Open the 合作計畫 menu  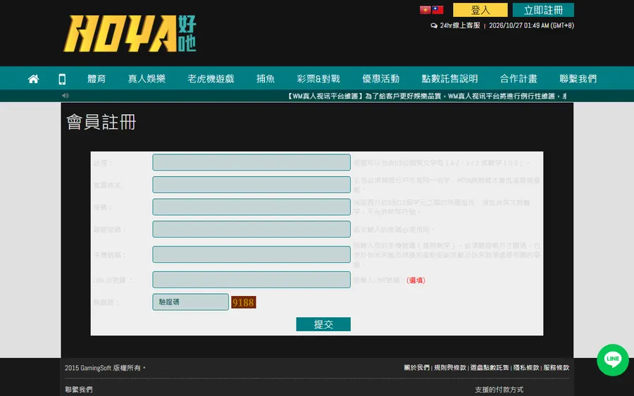(518, 79)
